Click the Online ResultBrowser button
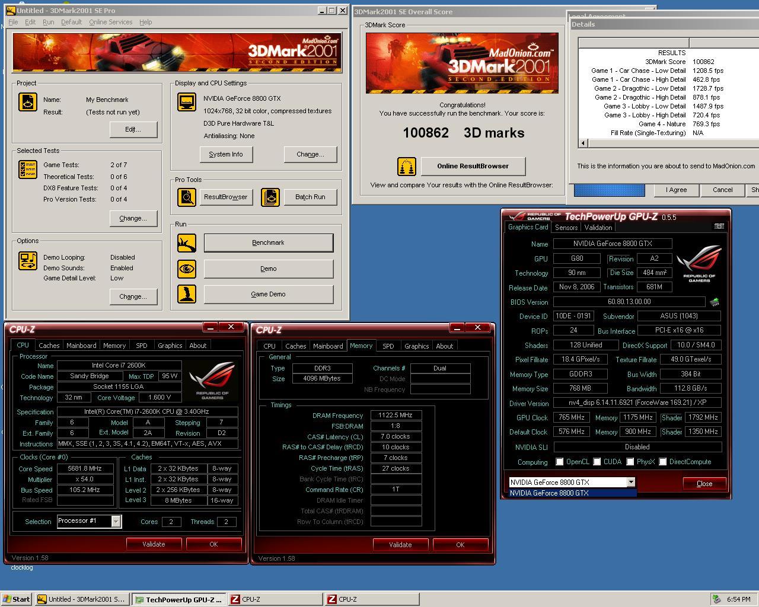 click(x=473, y=166)
